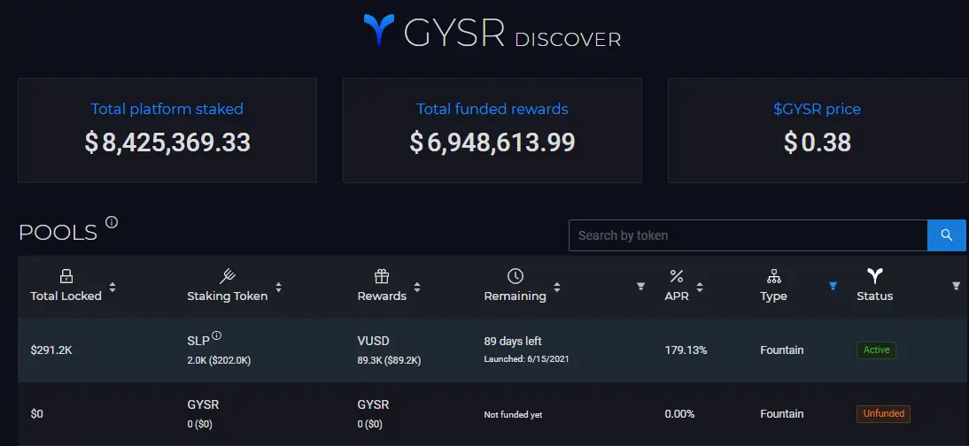
Task: Click Fountain type in Unfunded row
Action: [782, 414]
